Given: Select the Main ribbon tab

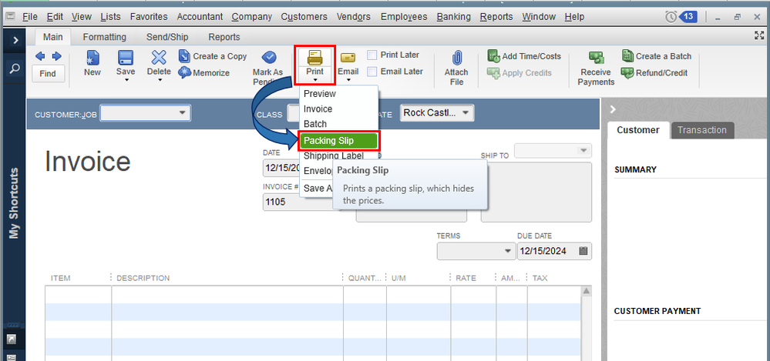Looking at the screenshot, I should click(x=53, y=37).
